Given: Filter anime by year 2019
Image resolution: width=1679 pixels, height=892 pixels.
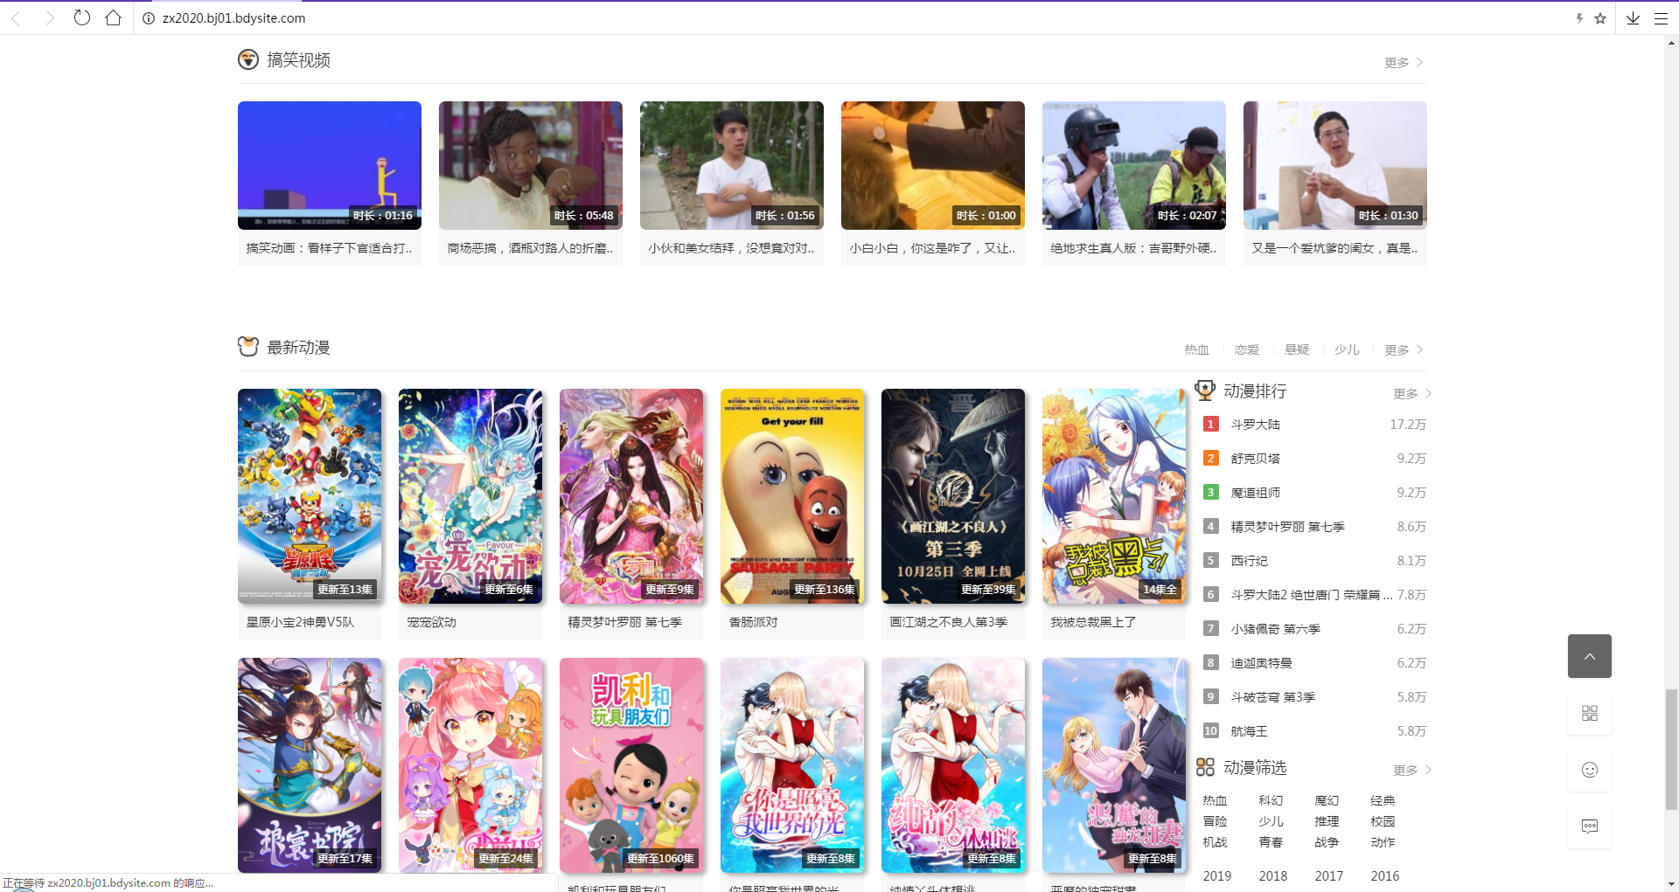Looking at the screenshot, I should 1216,875.
